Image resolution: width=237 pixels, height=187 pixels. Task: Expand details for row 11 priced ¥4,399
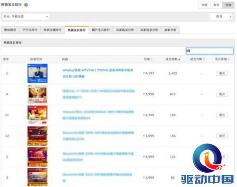pos(222,115)
